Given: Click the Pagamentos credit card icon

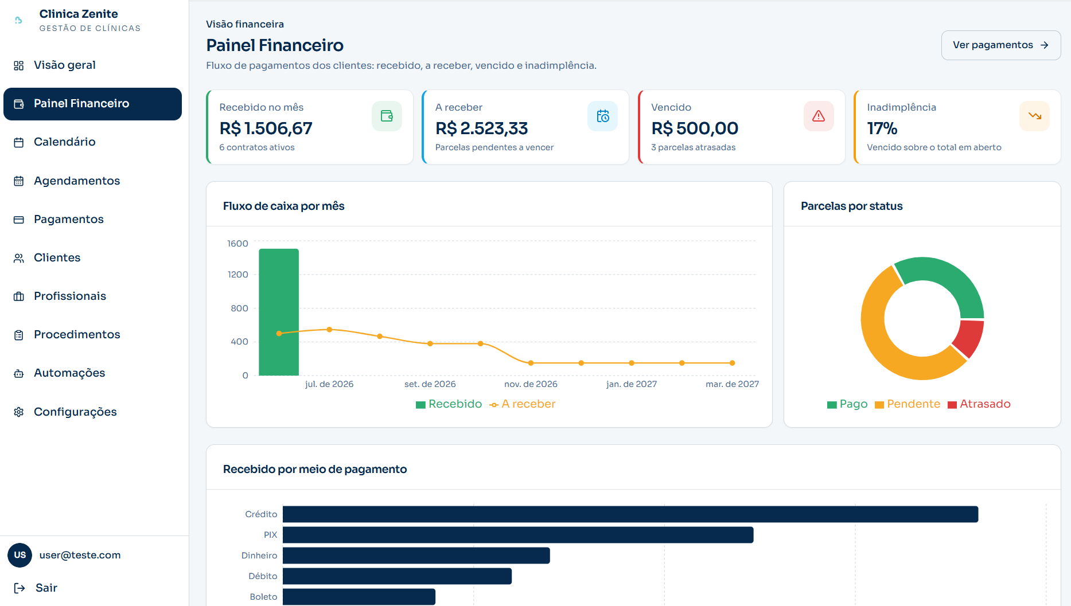Looking at the screenshot, I should (x=19, y=220).
